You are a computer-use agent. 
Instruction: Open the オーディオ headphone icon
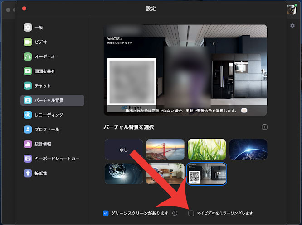(x=28, y=56)
